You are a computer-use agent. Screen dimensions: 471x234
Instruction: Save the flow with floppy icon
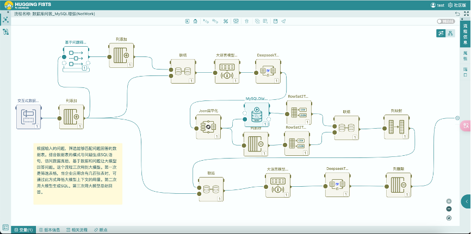pos(275,21)
